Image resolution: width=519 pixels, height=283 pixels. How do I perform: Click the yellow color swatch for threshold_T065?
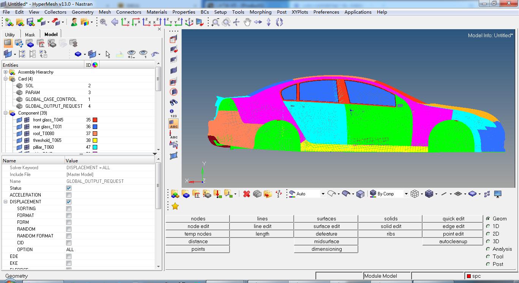tap(95, 140)
